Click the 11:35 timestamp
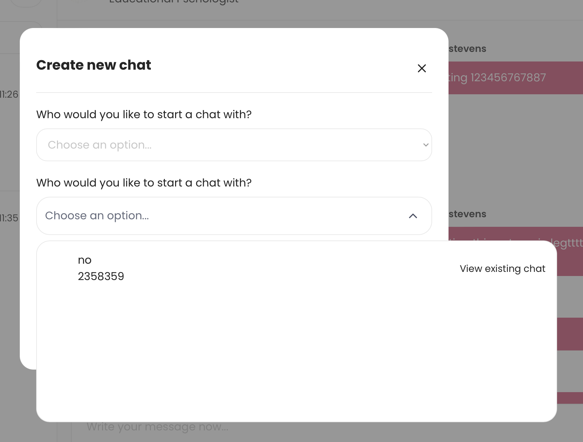Viewport: 583px width, 442px height. click(x=9, y=218)
